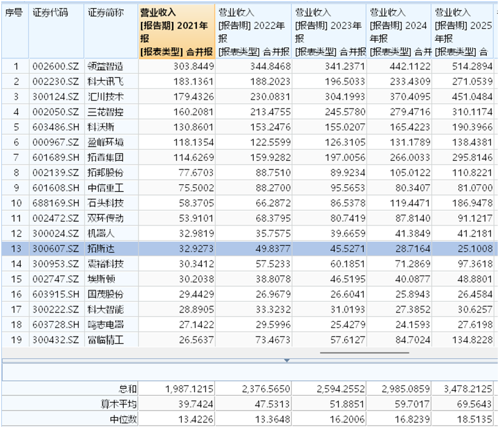
Task: Click stock name 震裕科技
Action: tap(106, 264)
